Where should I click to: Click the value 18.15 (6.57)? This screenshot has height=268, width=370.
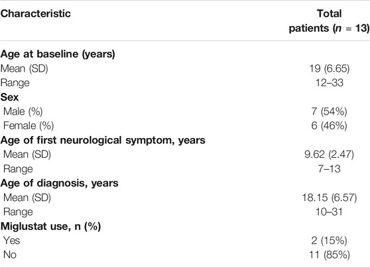330,198
